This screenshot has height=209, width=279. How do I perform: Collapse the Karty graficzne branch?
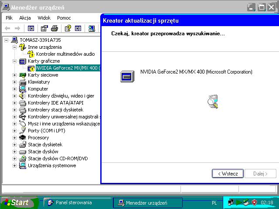click(x=14, y=61)
